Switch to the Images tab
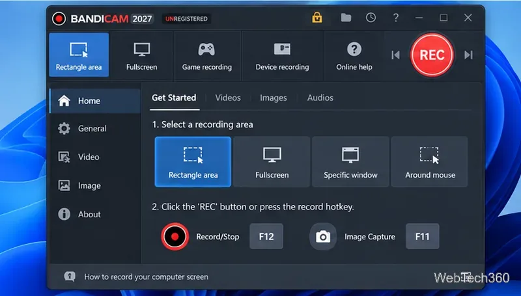The width and height of the screenshot is (521, 296). (273, 98)
